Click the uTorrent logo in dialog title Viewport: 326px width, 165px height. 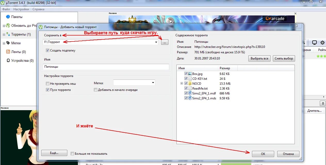click(41, 27)
